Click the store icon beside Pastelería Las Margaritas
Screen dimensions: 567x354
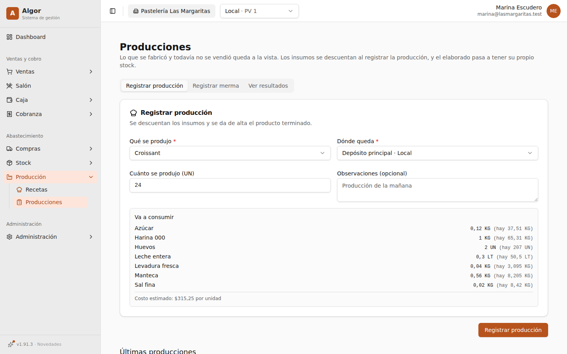(x=136, y=11)
